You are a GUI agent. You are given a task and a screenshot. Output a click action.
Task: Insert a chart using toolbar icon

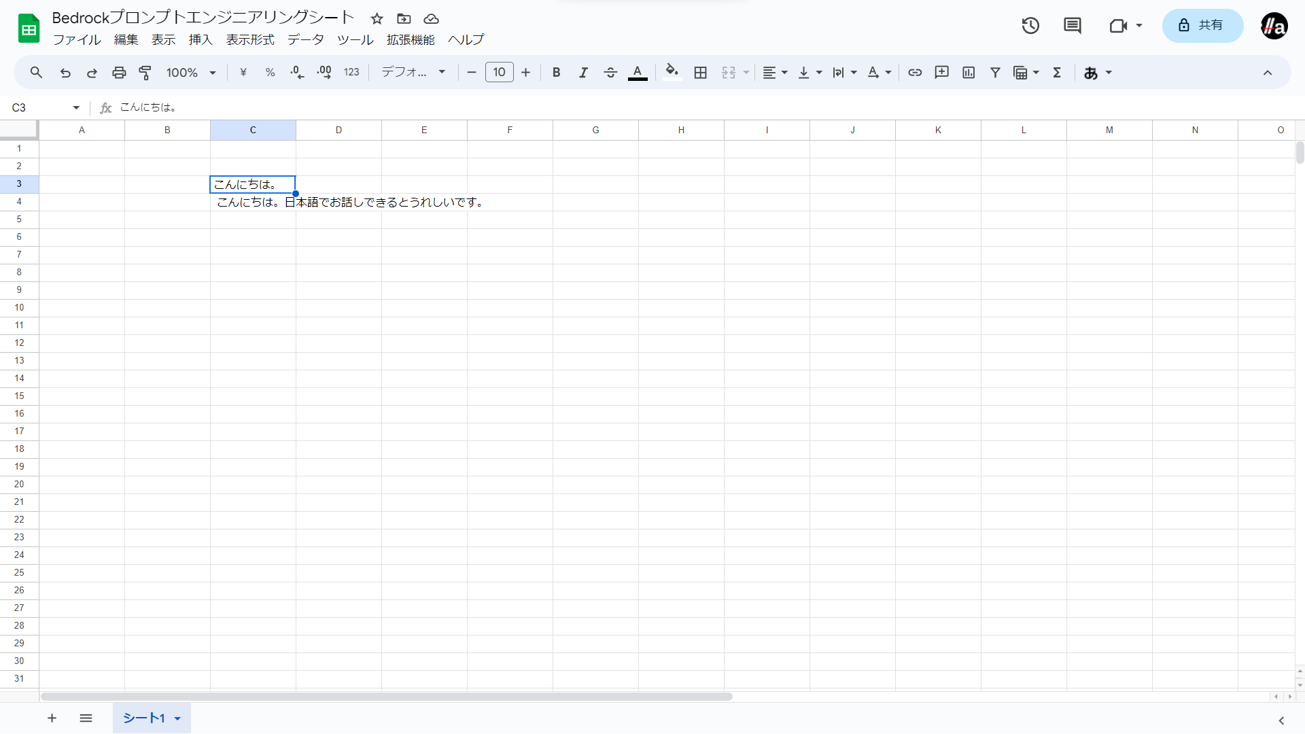(x=969, y=73)
